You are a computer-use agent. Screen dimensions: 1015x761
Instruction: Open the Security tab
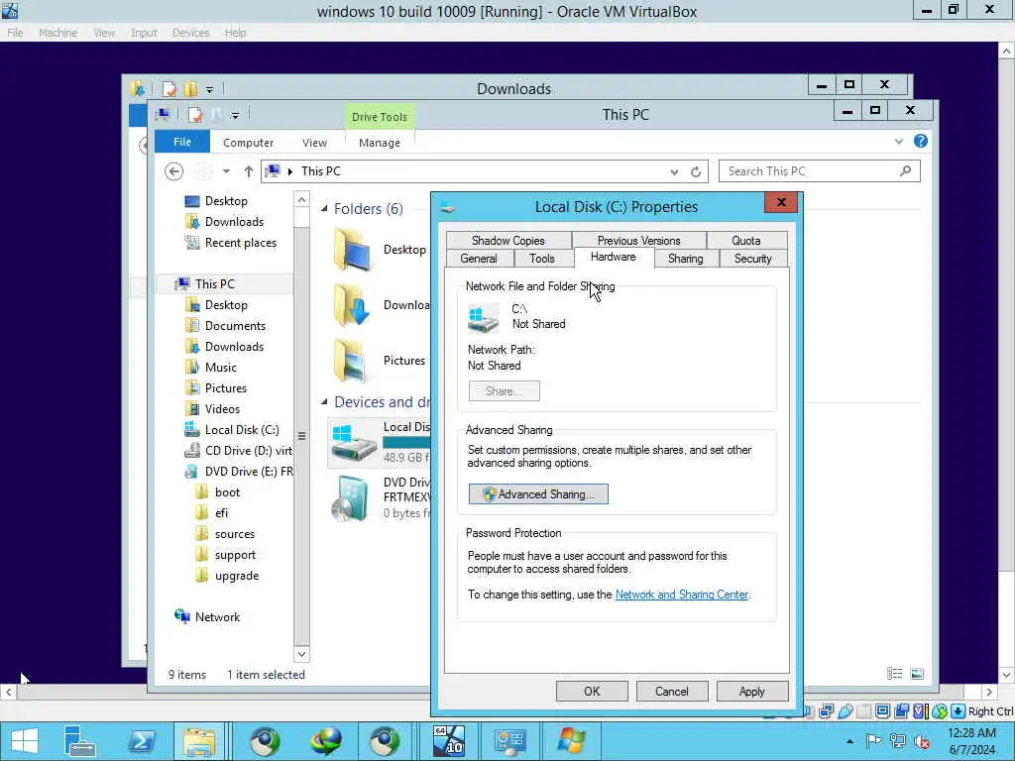tap(752, 259)
